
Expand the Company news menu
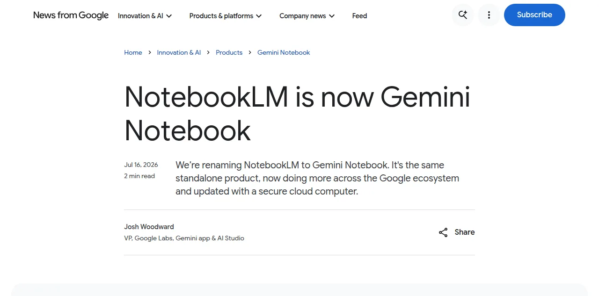pyautogui.click(x=307, y=16)
